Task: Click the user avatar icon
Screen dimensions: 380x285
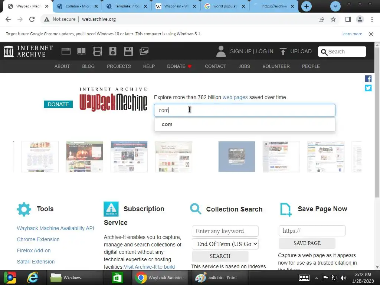Action: tap(221, 51)
